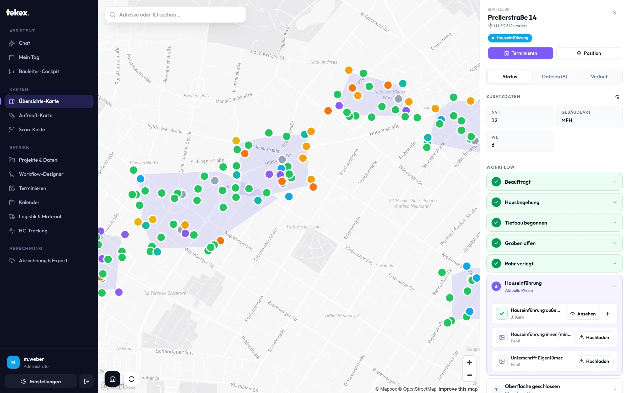Expand the Rohr verlegt step

(x=555, y=264)
